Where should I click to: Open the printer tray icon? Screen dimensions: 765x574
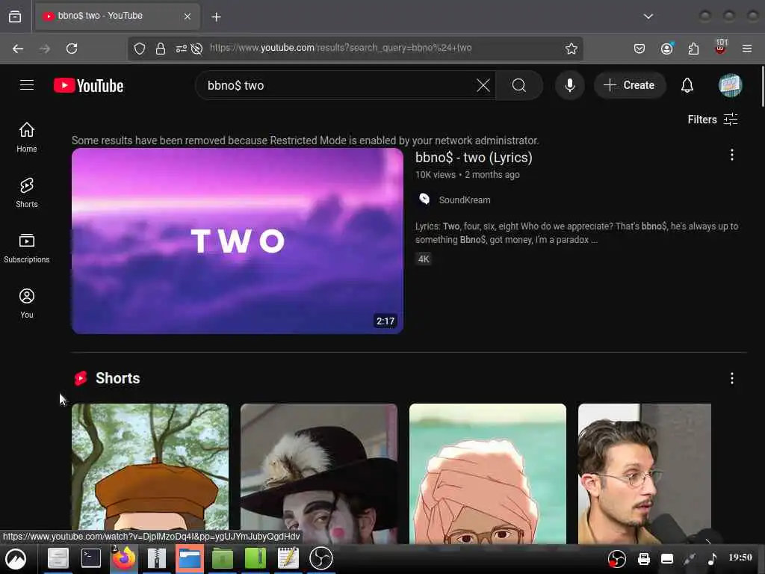coord(643,558)
